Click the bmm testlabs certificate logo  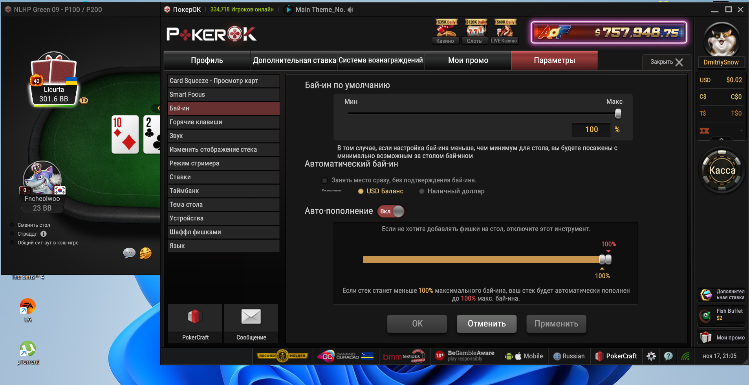pyautogui.click(x=404, y=356)
